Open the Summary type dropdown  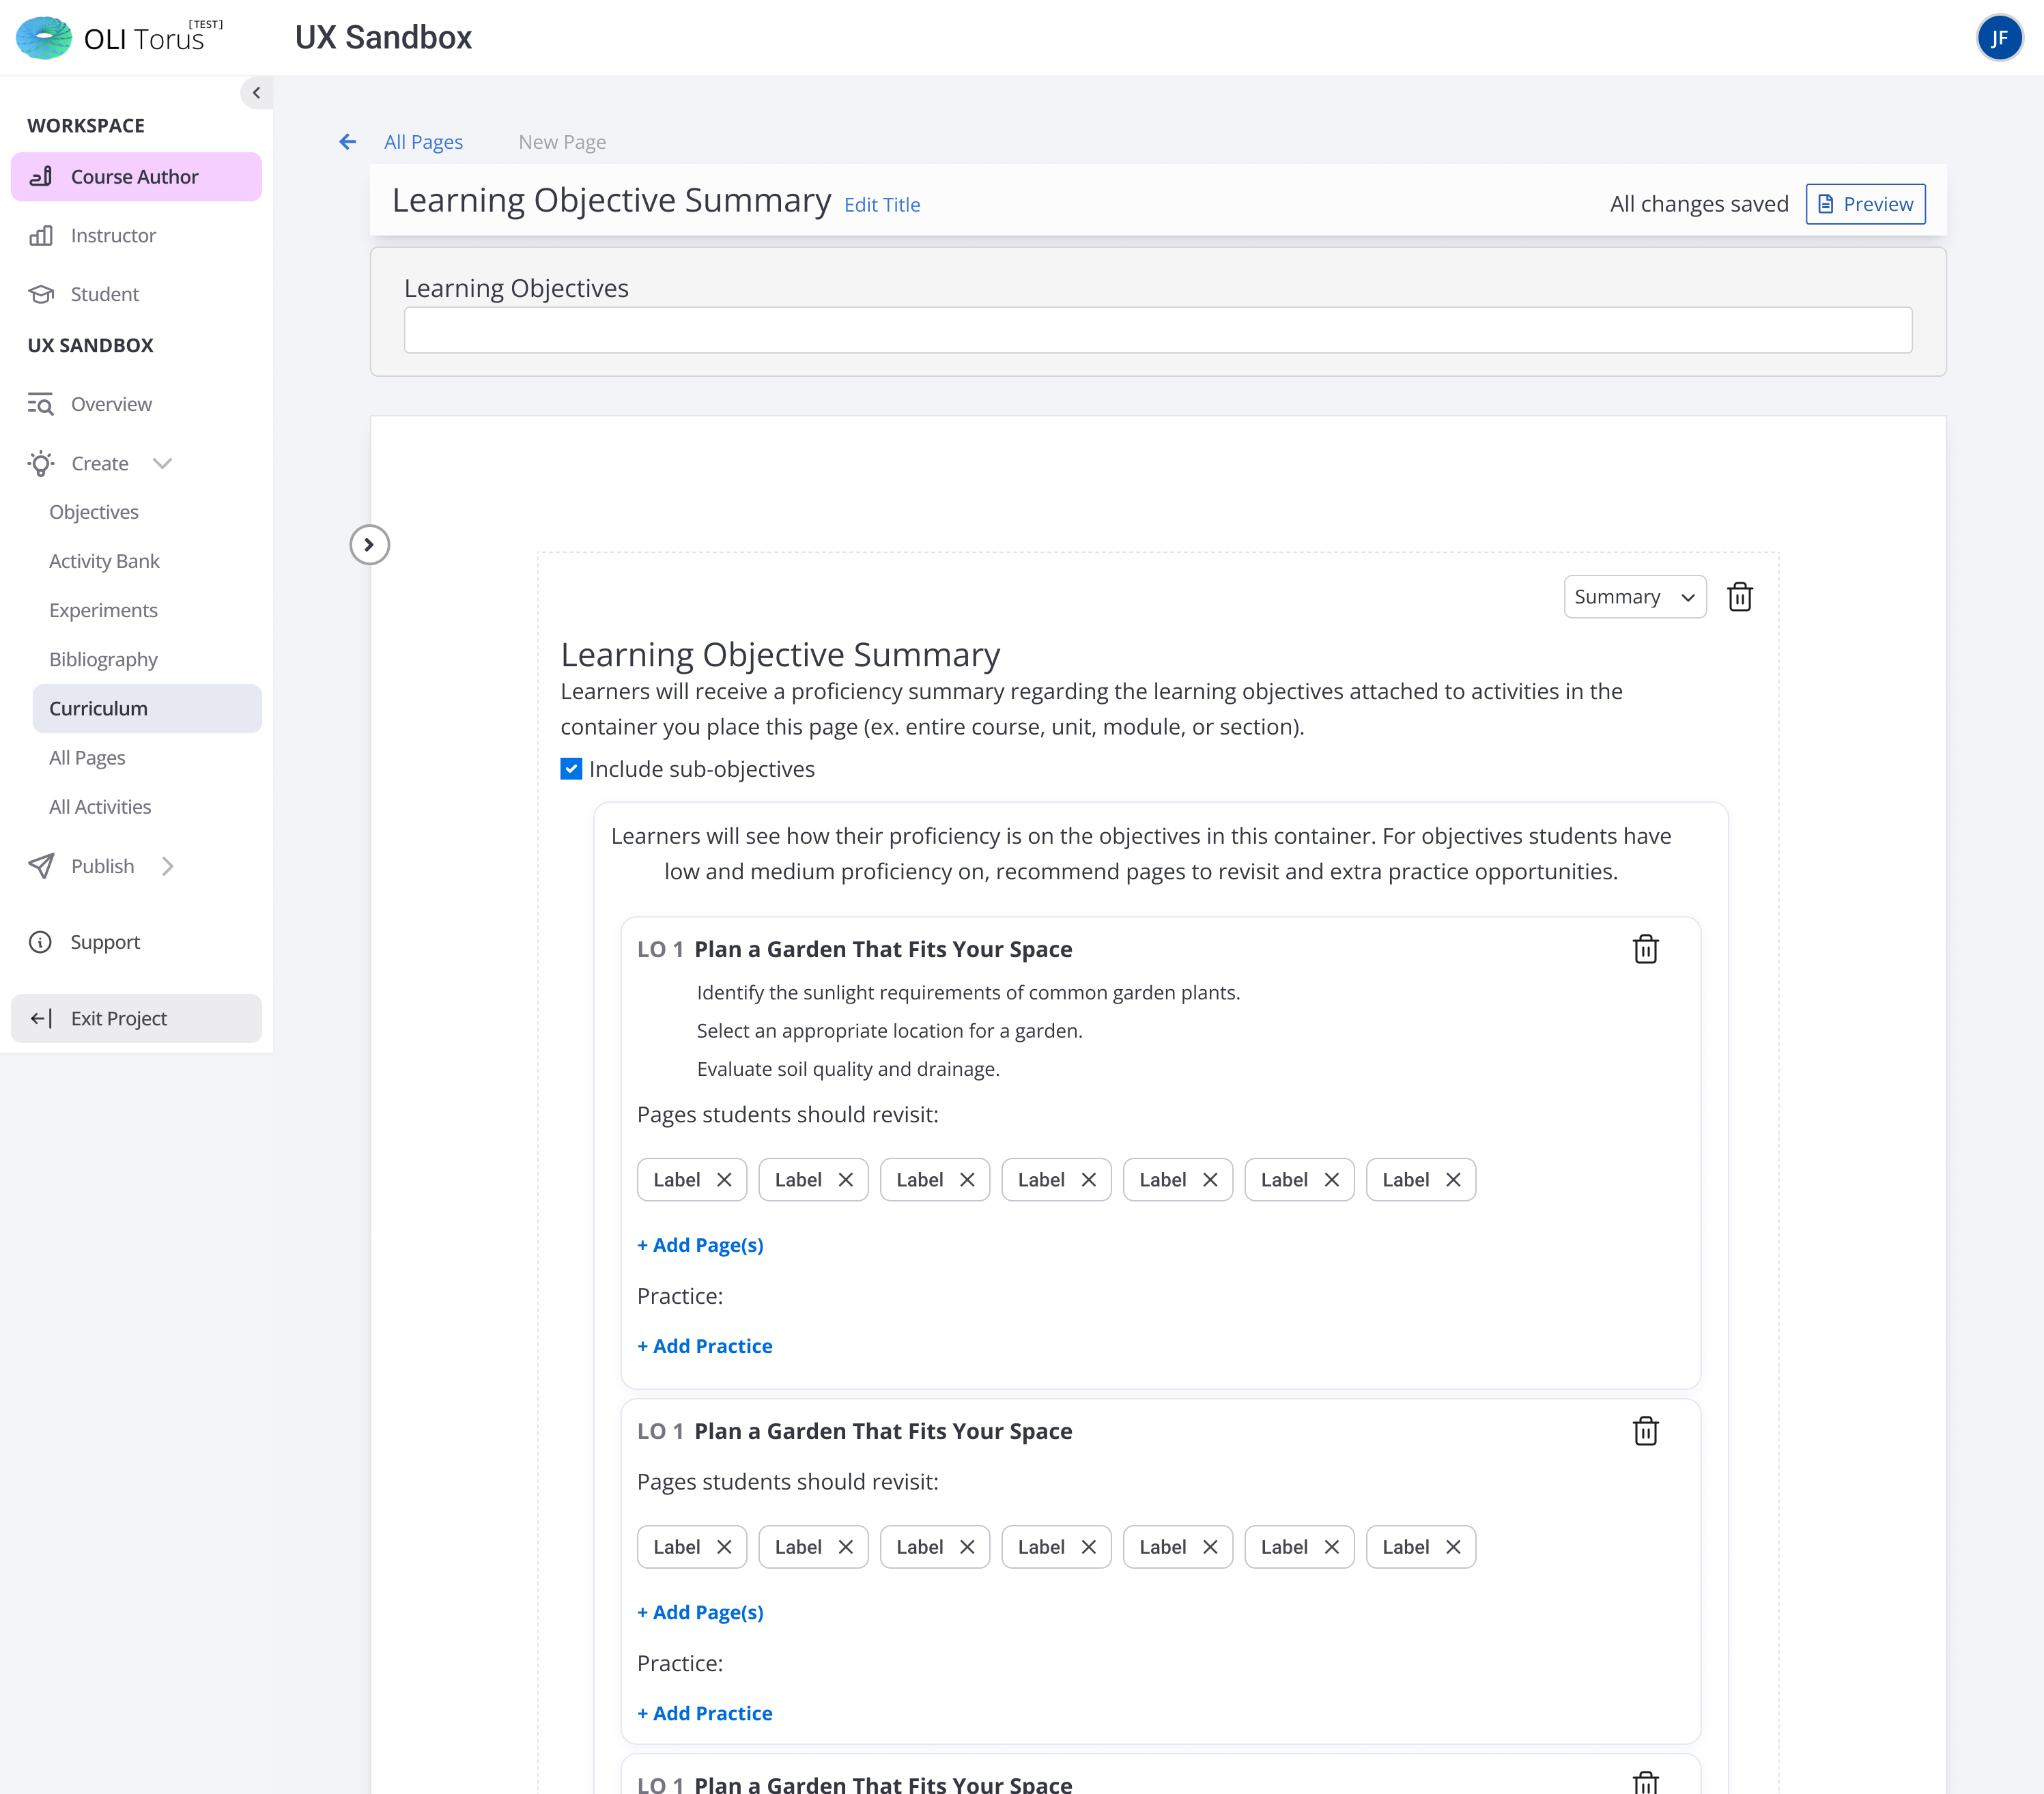point(1635,597)
